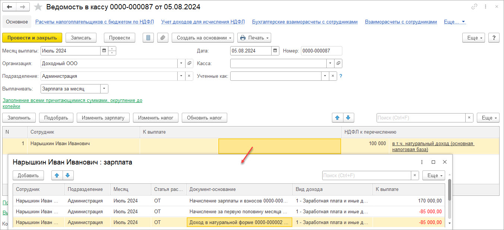Expand the Создать на основании dropdown
This screenshot has width=504, height=230.
point(203,38)
